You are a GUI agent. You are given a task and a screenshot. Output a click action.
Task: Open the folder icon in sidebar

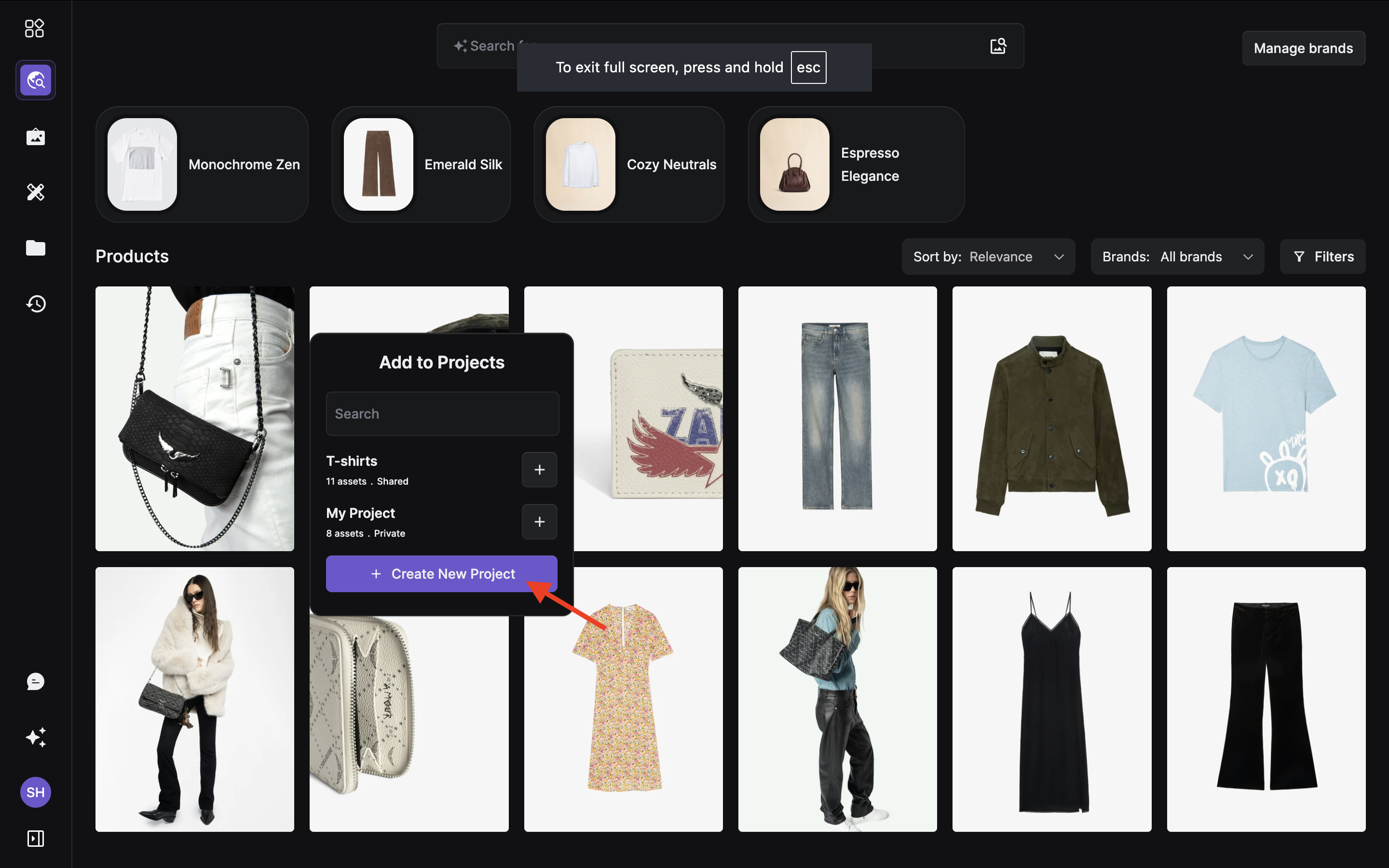click(x=36, y=248)
